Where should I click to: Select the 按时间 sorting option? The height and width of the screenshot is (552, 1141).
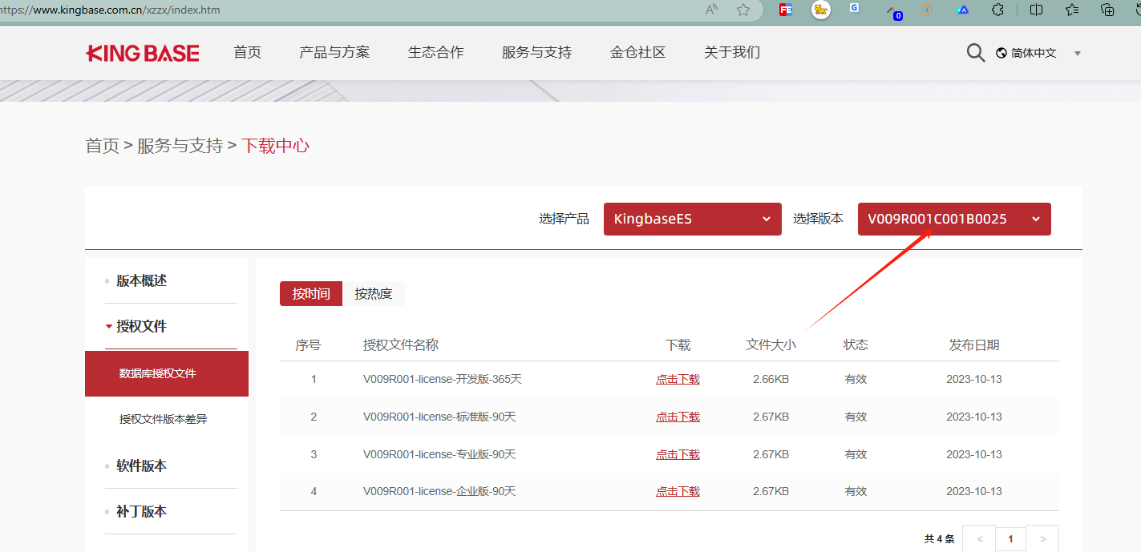[311, 293]
